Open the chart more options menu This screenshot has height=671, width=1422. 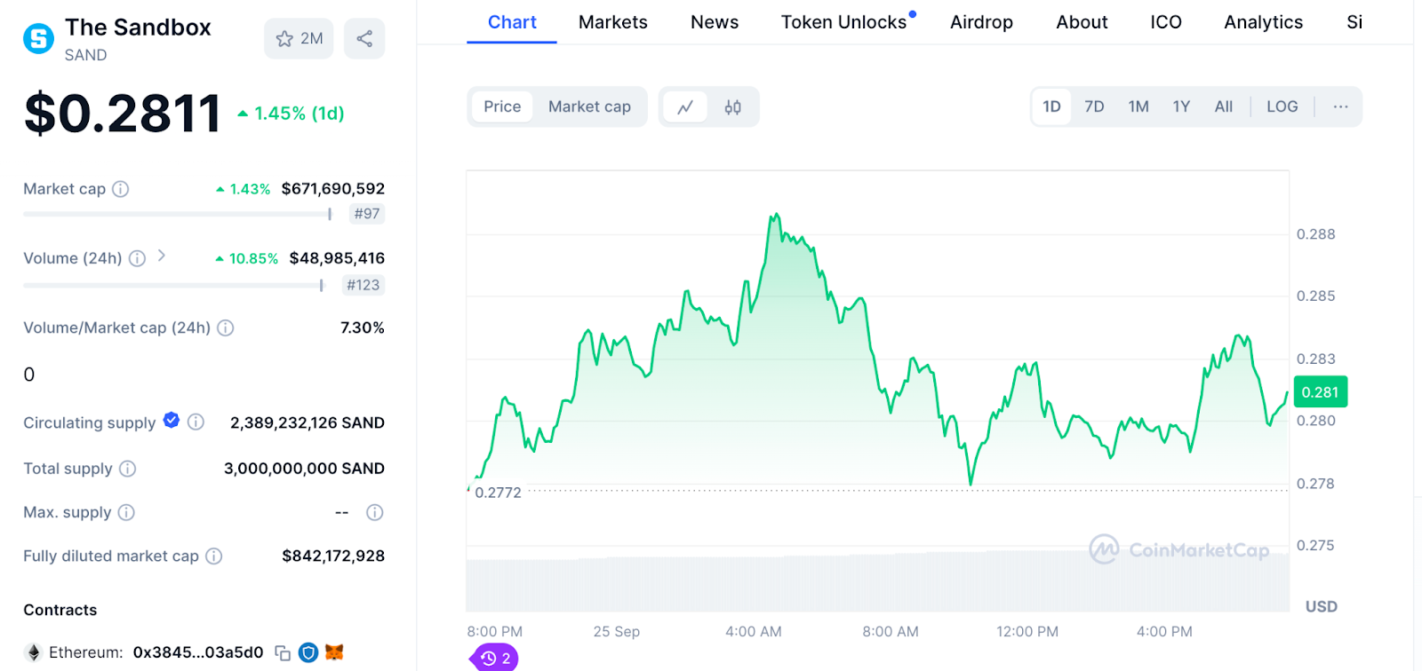1340,107
